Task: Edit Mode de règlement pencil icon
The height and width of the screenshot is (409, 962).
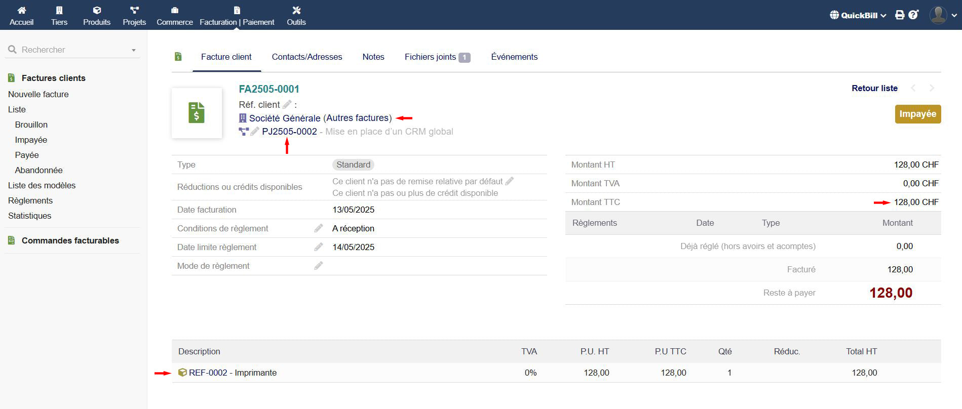Action: tap(318, 266)
